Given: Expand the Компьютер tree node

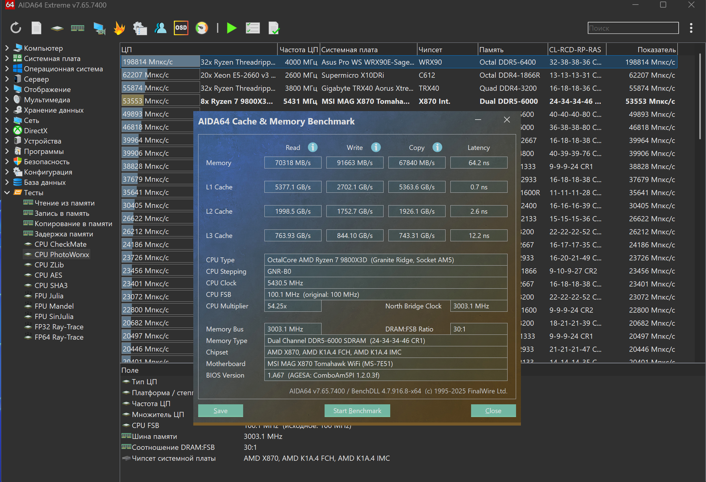Looking at the screenshot, I should [x=7, y=48].
